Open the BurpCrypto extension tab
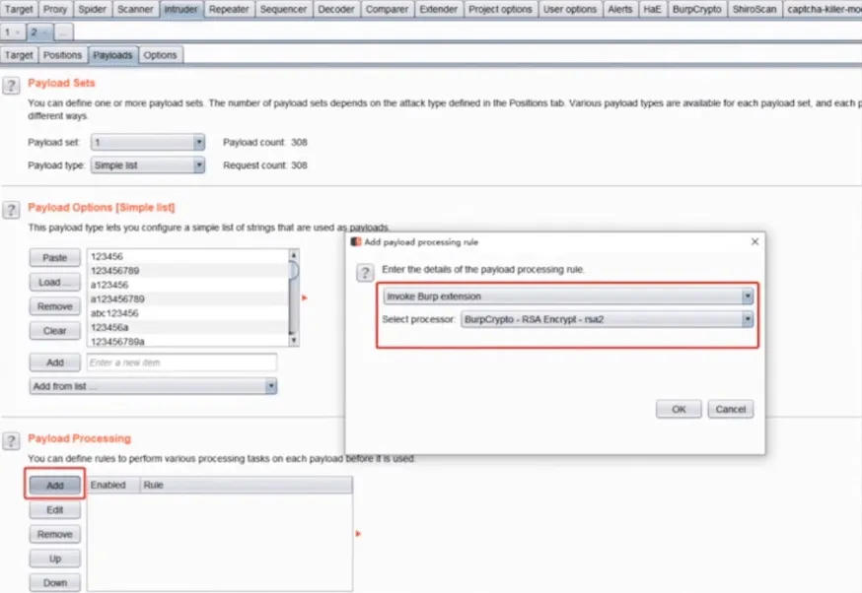This screenshot has width=862, height=593. (697, 9)
